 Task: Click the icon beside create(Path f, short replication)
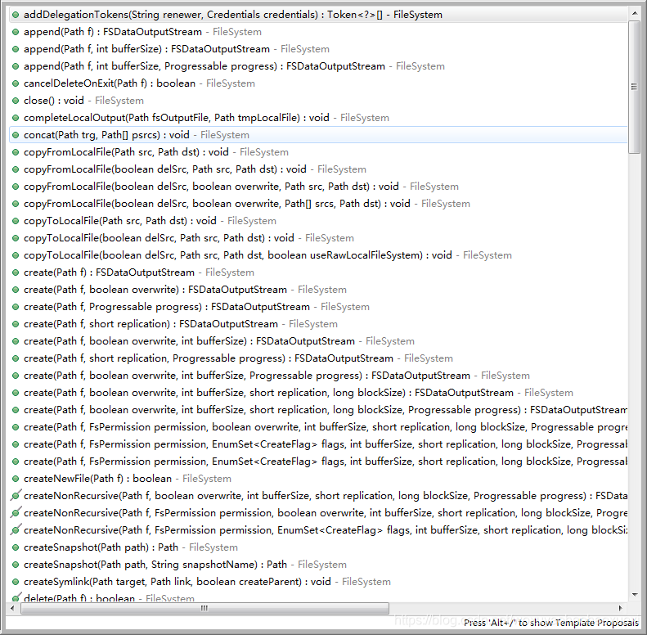coord(16,324)
